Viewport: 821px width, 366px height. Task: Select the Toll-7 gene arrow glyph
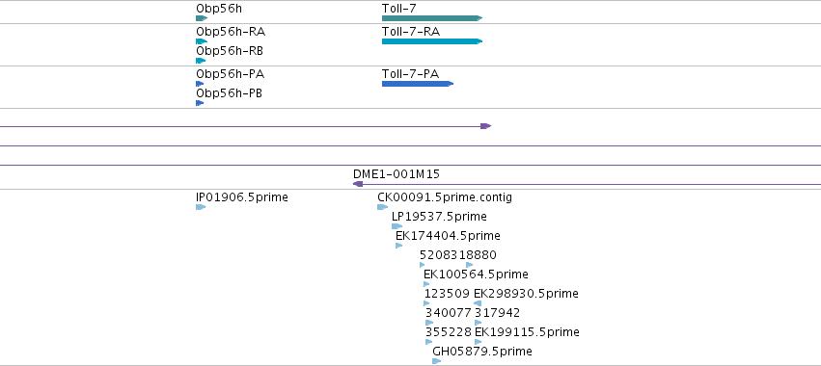(432, 18)
